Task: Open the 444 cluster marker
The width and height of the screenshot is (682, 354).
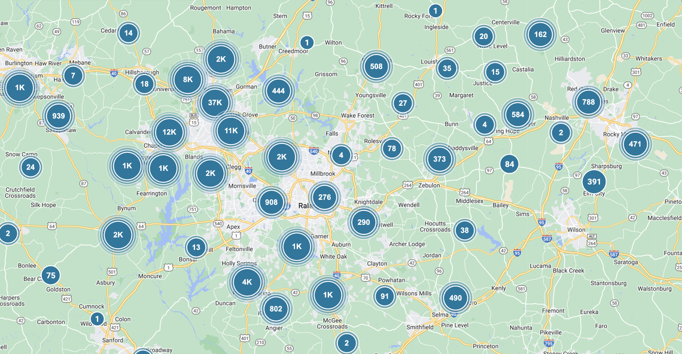Action: point(278,91)
